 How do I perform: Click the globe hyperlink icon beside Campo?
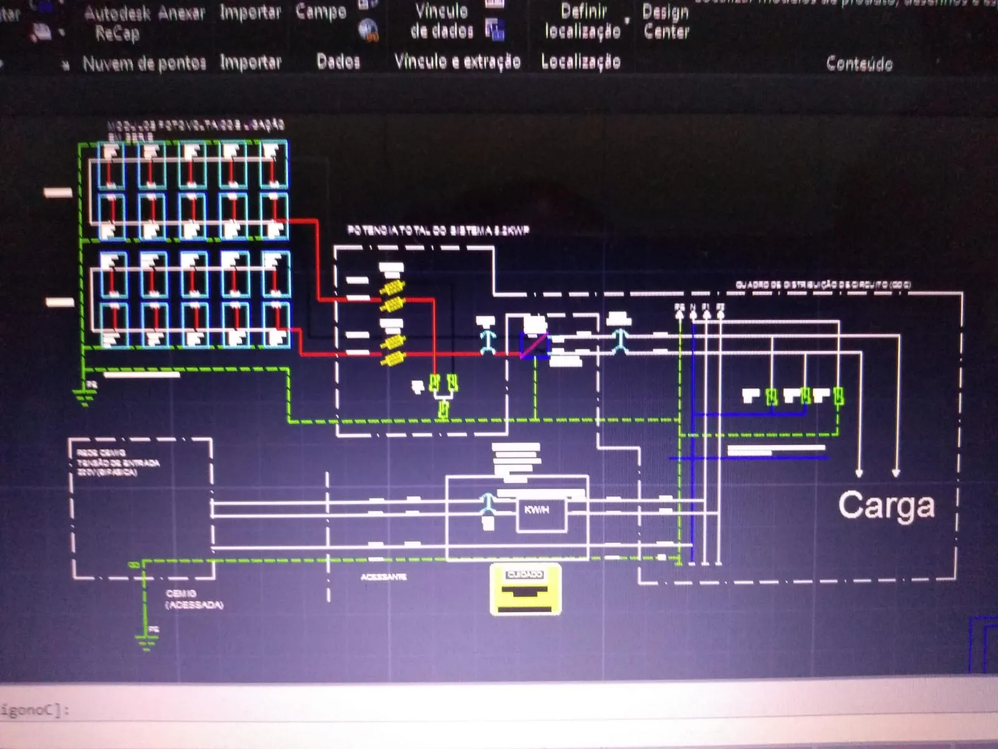(x=369, y=29)
